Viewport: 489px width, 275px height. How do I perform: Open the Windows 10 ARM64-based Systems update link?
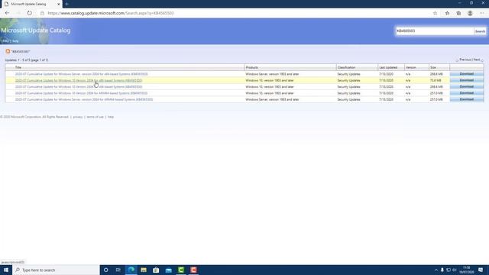coord(81,93)
